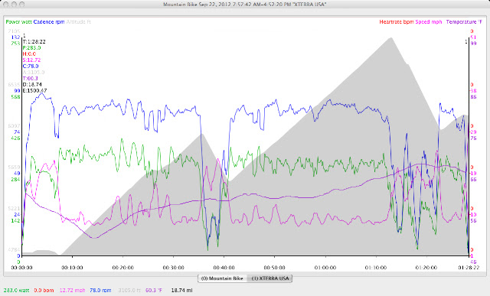This screenshot has width=490, height=296.
Task: Click the blue '132' cadence axis label
Action: coord(15,37)
